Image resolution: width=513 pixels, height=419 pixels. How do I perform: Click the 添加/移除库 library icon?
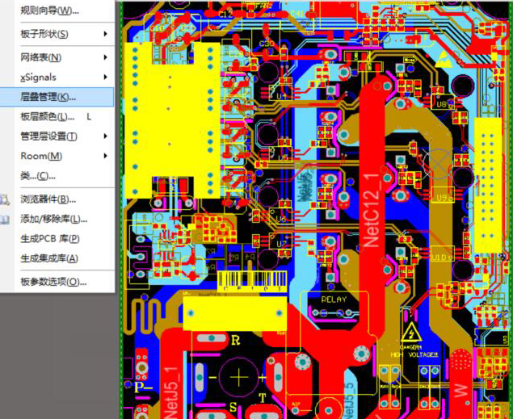[x=4, y=219]
